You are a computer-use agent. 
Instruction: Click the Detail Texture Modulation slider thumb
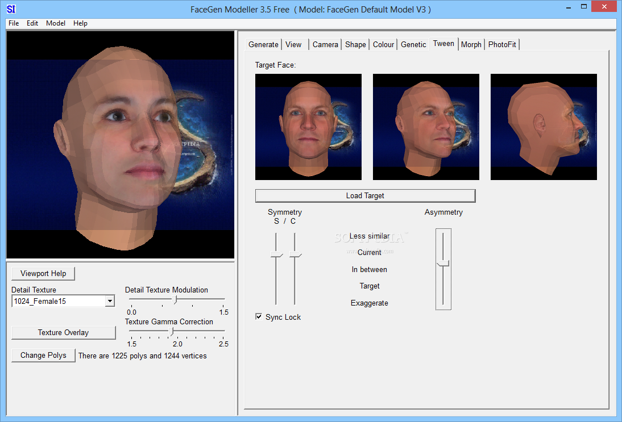175,299
